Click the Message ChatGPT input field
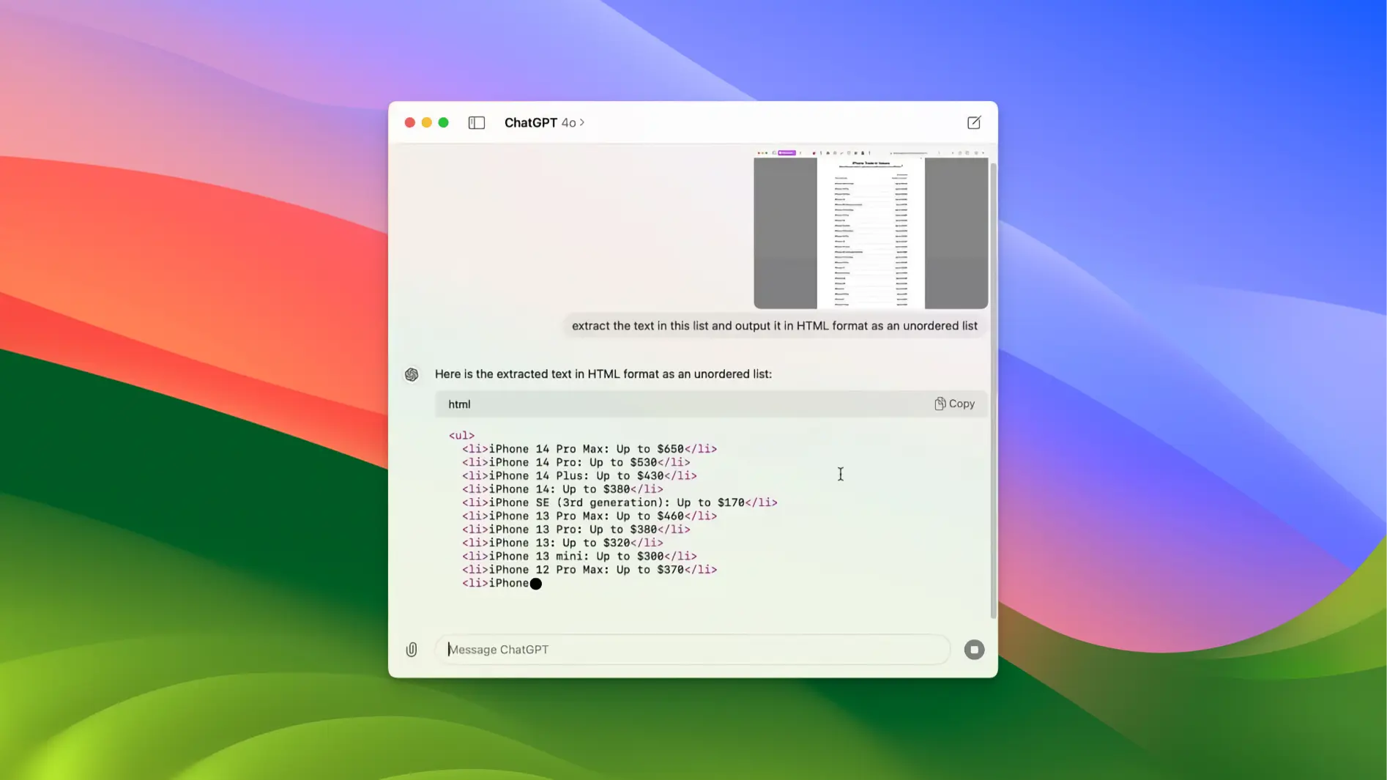Screen dimensions: 1387x780 (x=693, y=649)
